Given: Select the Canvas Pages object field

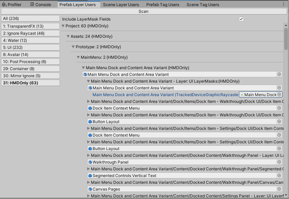Looking at the screenshot, I should [185, 189].
